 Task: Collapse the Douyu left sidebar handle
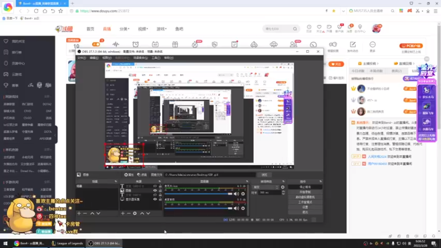tap(56, 135)
